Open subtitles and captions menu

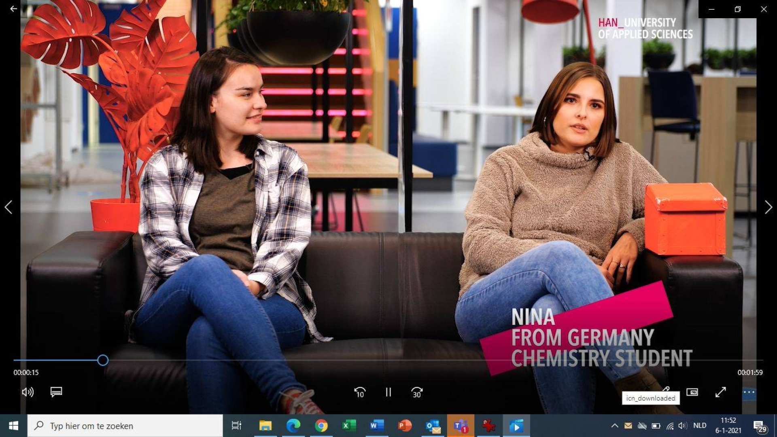56,392
